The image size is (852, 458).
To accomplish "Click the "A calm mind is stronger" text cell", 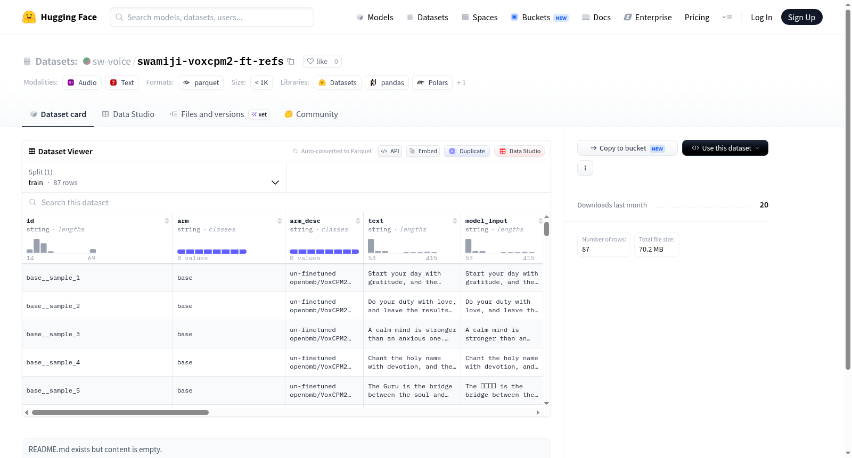I will [412, 334].
